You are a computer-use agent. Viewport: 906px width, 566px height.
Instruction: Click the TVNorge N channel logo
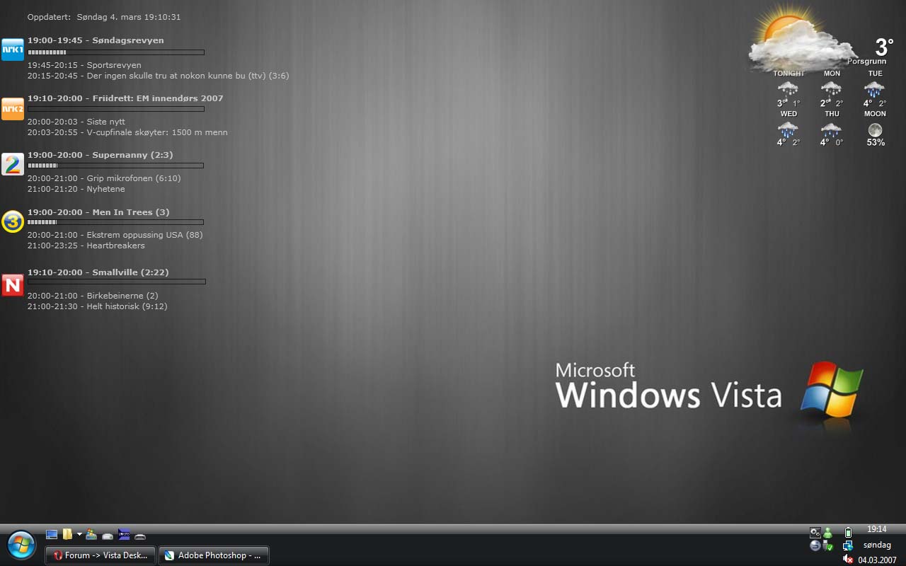coord(13,285)
